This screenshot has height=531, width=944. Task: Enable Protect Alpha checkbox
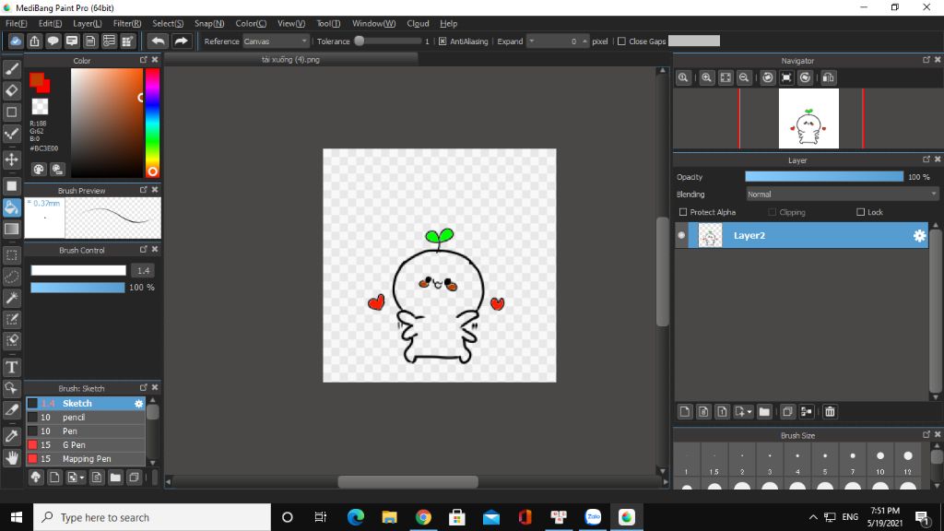point(683,212)
